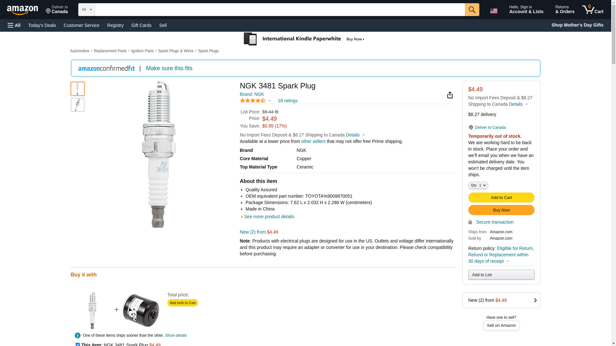
Task: Click the list price info icon
Action: click(277, 112)
